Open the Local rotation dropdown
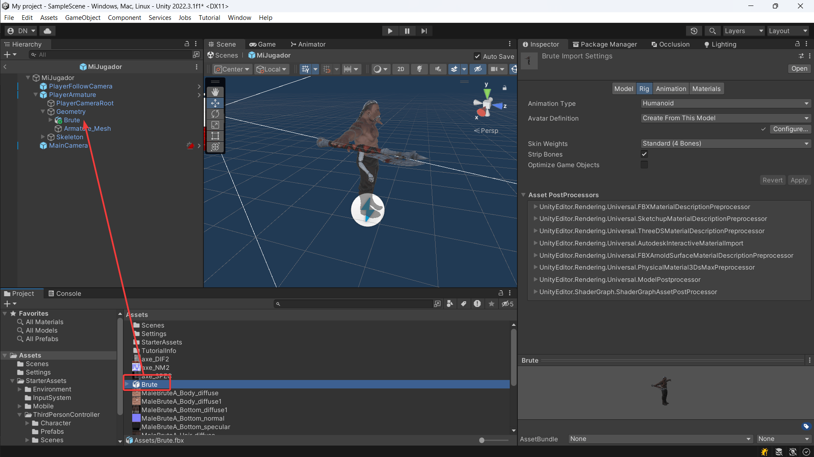814x457 pixels. pyautogui.click(x=272, y=69)
